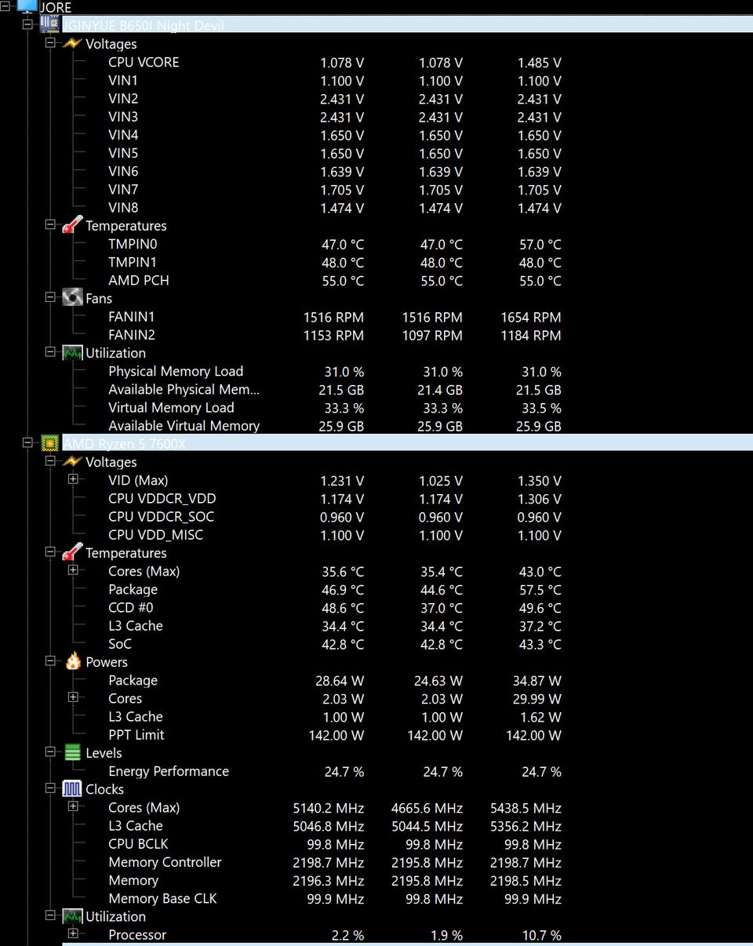Click the fan icon beside Fans
The height and width of the screenshot is (946, 753).
coord(72,298)
